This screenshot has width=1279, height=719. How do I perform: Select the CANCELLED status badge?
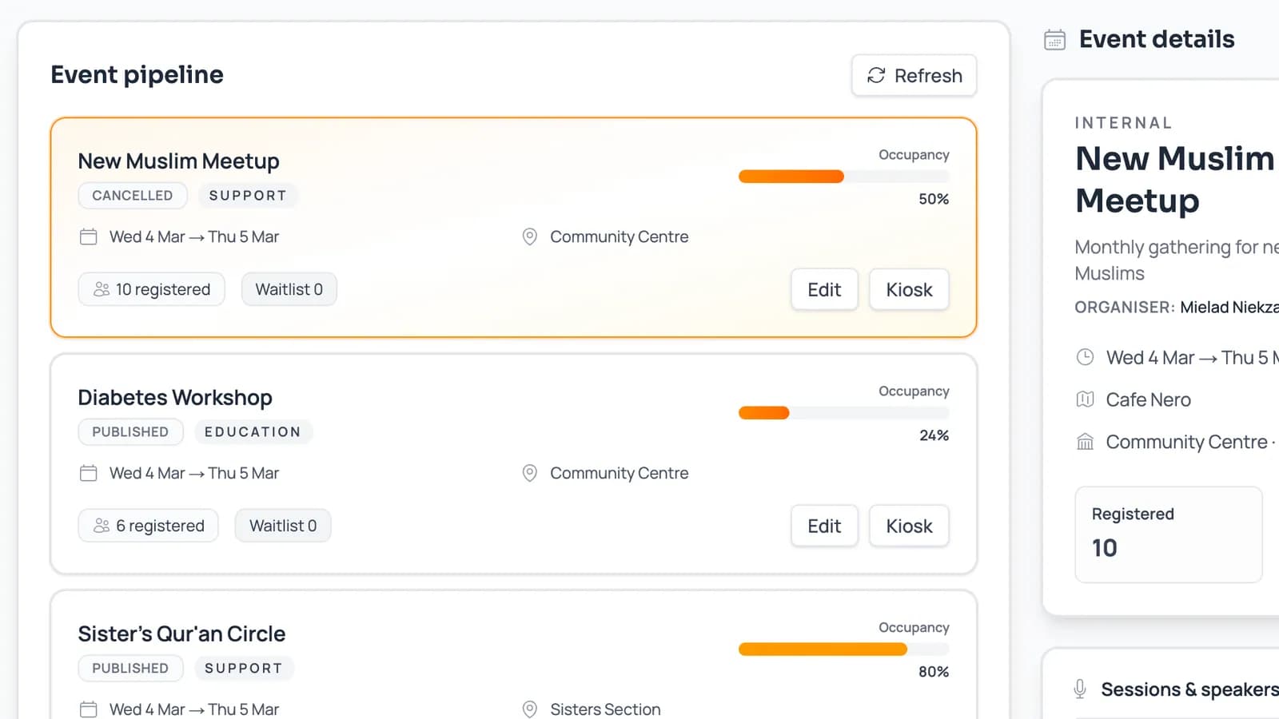pos(133,195)
